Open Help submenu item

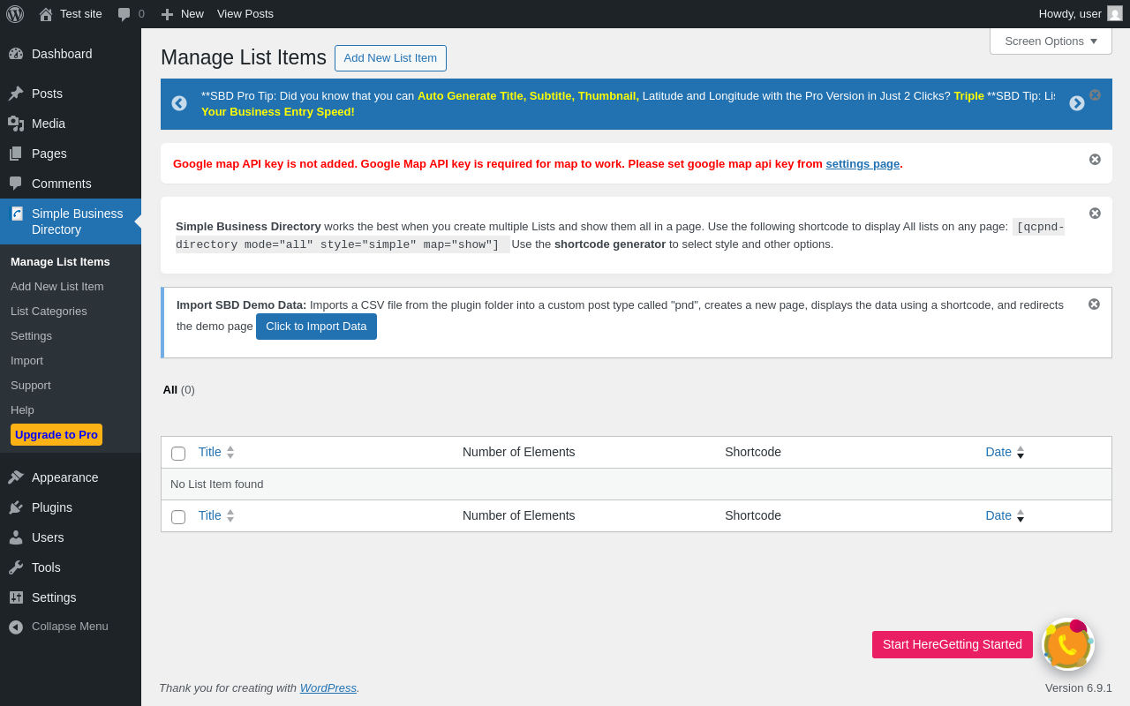(x=22, y=409)
